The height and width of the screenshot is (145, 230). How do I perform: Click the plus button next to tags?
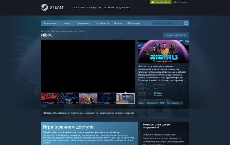click(181, 103)
